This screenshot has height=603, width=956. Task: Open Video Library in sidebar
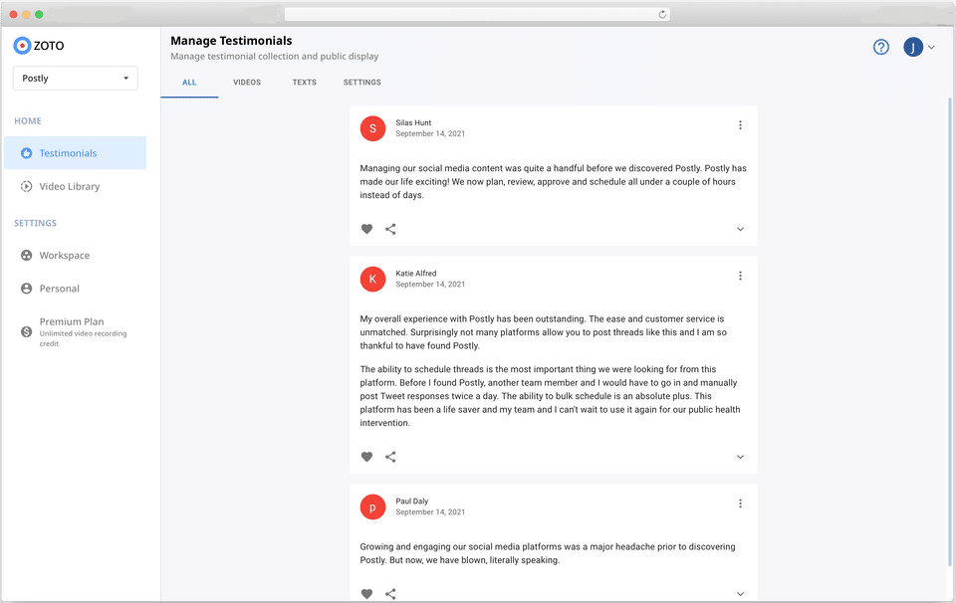click(x=75, y=186)
